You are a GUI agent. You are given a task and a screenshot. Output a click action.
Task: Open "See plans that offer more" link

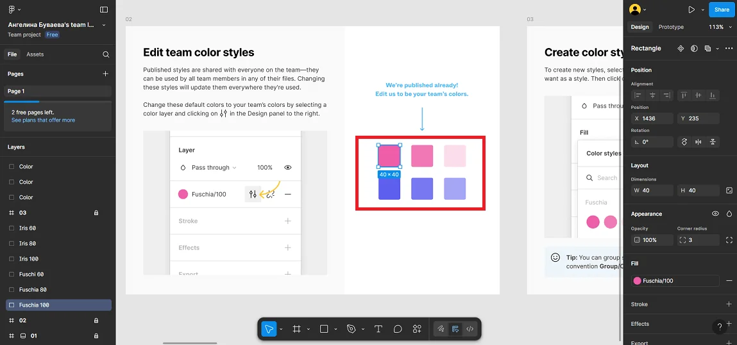click(43, 120)
